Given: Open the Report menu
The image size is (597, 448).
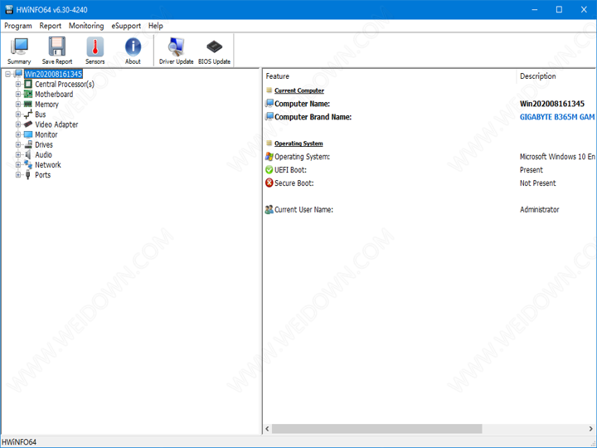Looking at the screenshot, I should point(51,26).
